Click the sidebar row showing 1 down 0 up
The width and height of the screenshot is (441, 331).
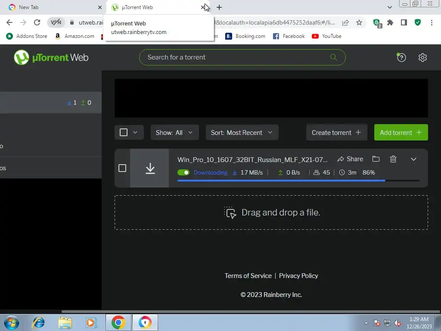pos(51,103)
